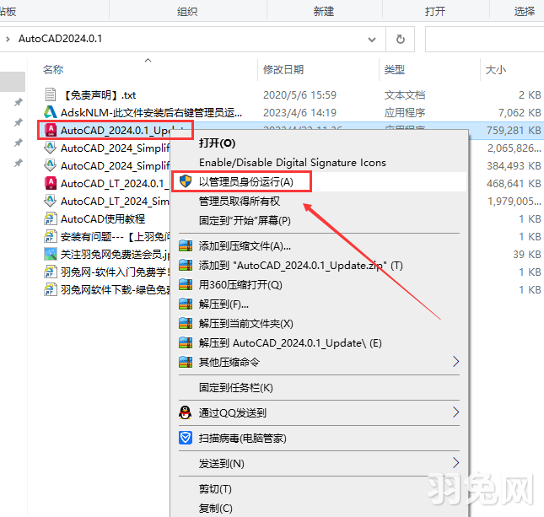
Task: Select 固定到任务栏(K)
Action: (x=236, y=388)
